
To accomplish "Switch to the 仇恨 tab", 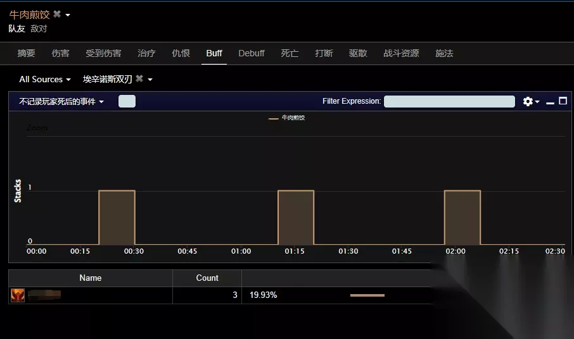I will pos(181,53).
